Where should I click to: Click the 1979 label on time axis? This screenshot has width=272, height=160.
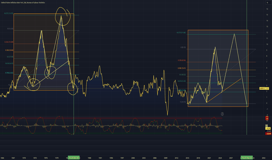point(57,158)
